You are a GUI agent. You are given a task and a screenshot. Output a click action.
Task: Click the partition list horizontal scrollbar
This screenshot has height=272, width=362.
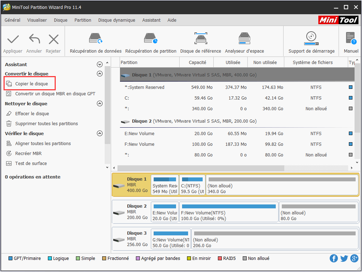coord(201,168)
